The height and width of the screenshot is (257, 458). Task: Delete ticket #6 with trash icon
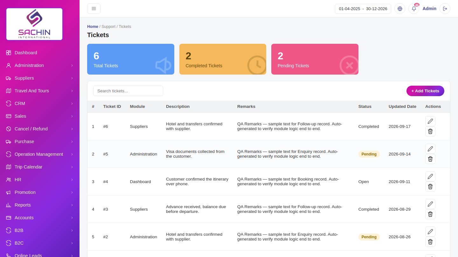click(x=430, y=131)
